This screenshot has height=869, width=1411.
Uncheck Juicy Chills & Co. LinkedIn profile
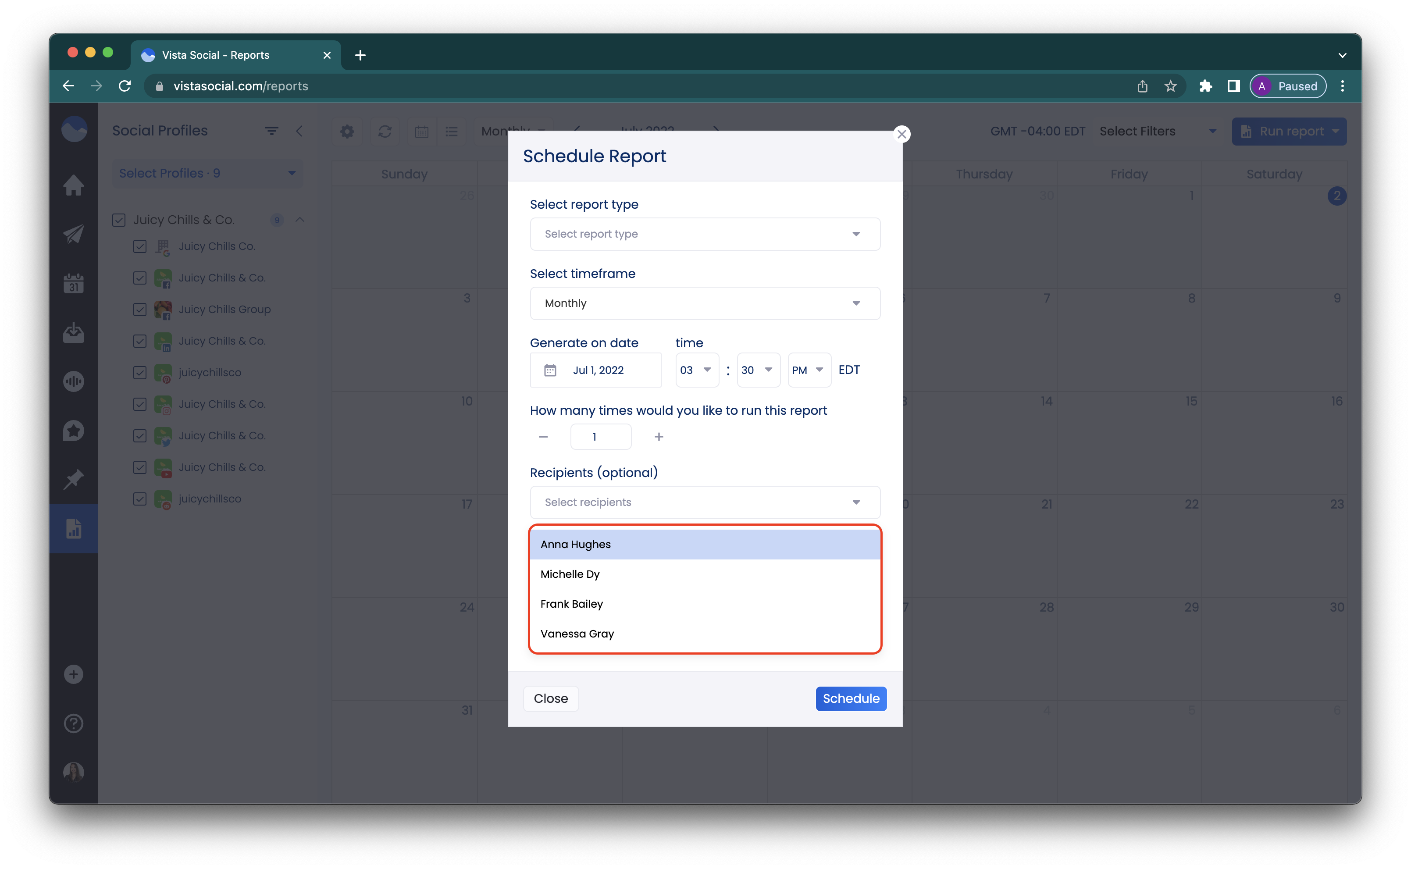(x=140, y=341)
